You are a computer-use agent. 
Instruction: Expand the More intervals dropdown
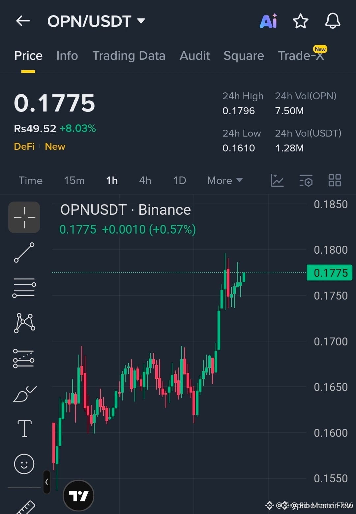[x=225, y=180]
